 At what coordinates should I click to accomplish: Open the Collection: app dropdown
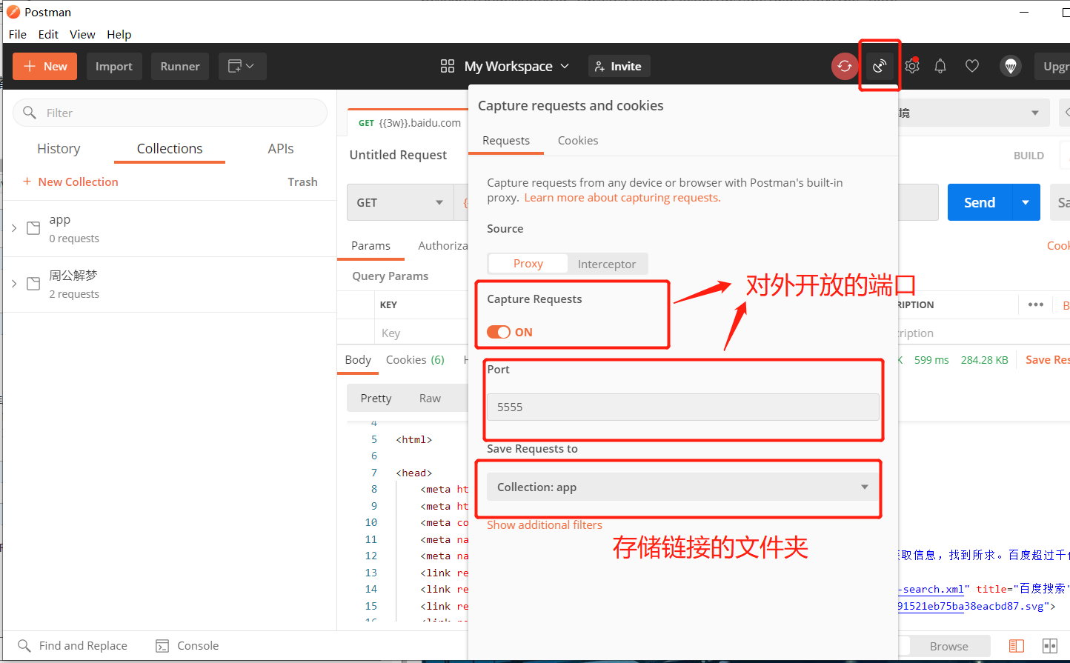682,487
